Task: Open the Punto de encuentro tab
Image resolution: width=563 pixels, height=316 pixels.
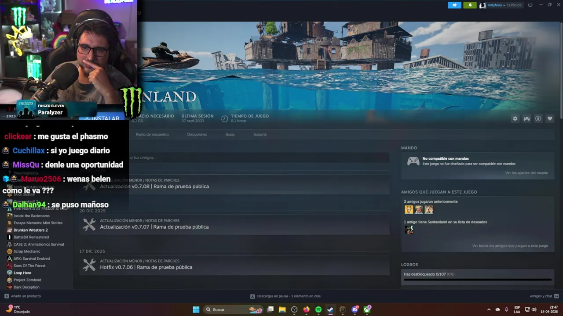Action: tap(152, 134)
